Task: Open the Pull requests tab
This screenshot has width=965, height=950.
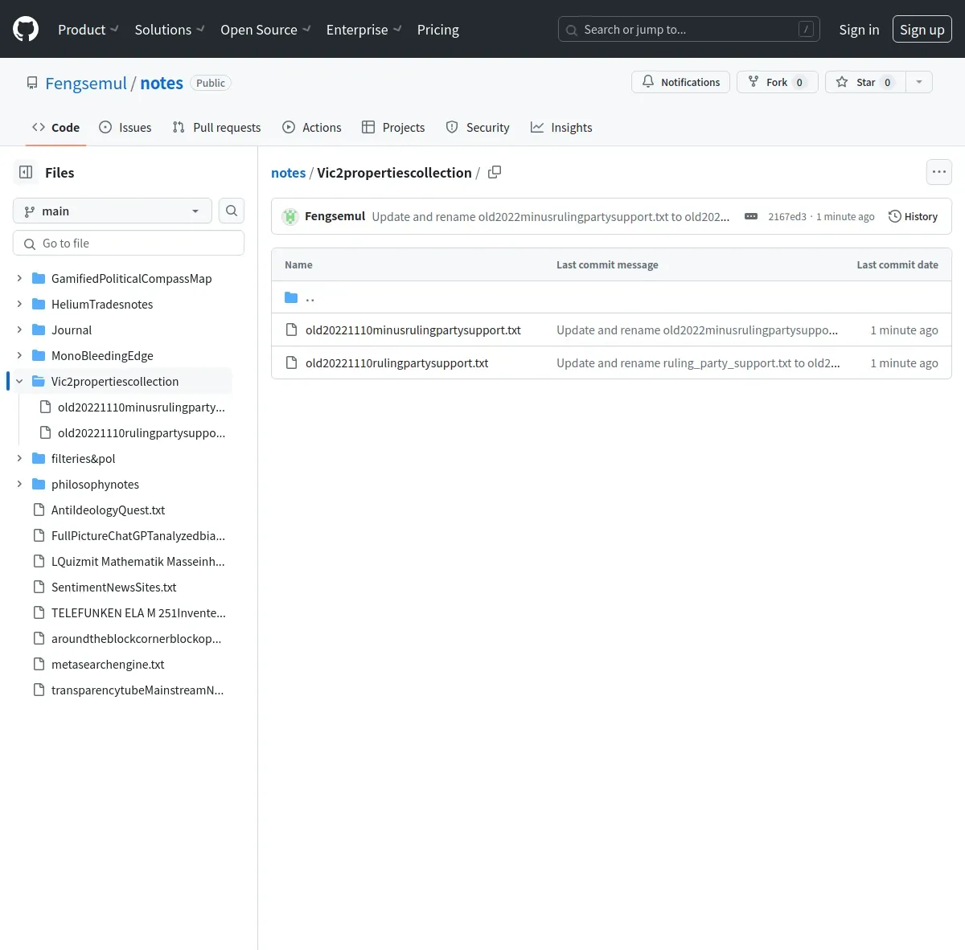Action: [217, 127]
